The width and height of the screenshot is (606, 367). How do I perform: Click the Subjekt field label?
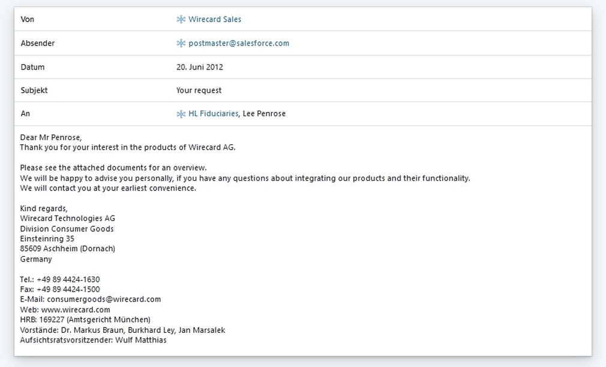[x=34, y=90]
